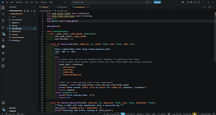216x115 pixels.
Task: Open the Terminal menu
Action: 44,2
